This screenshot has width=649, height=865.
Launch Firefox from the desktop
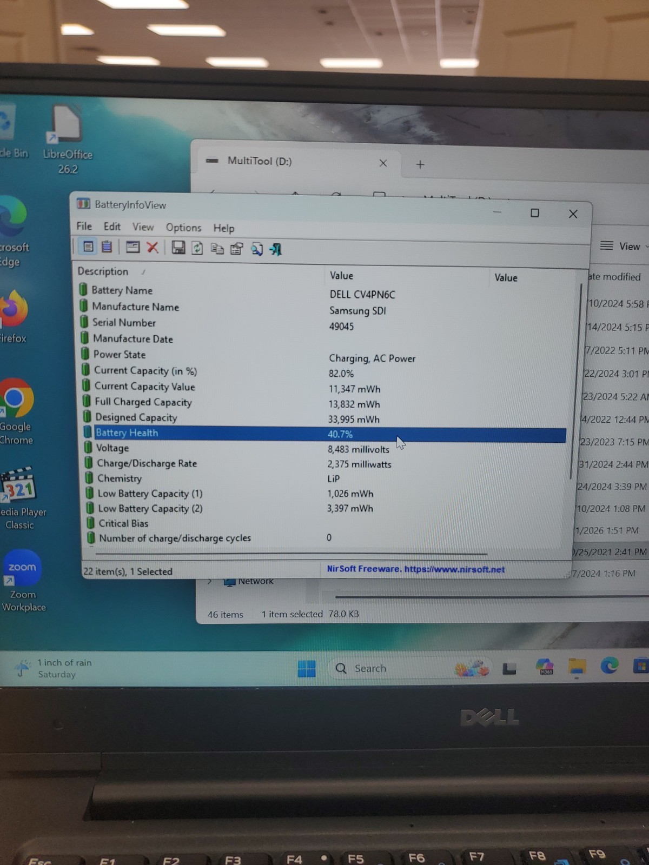(x=14, y=317)
